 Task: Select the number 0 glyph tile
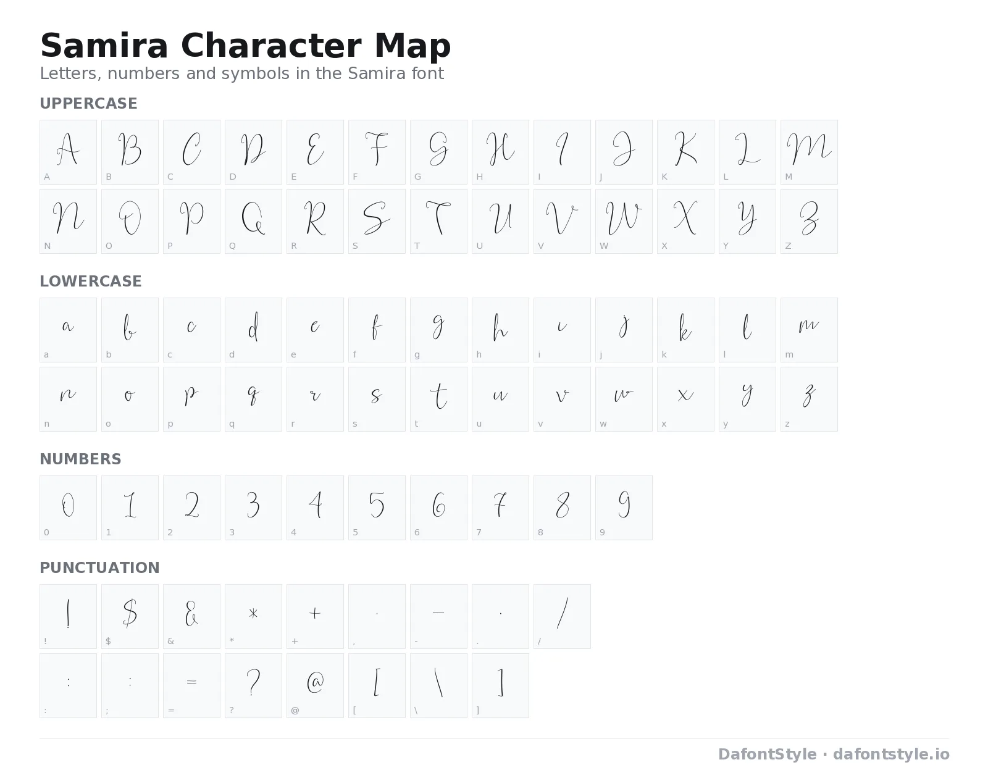pos(68,508)
